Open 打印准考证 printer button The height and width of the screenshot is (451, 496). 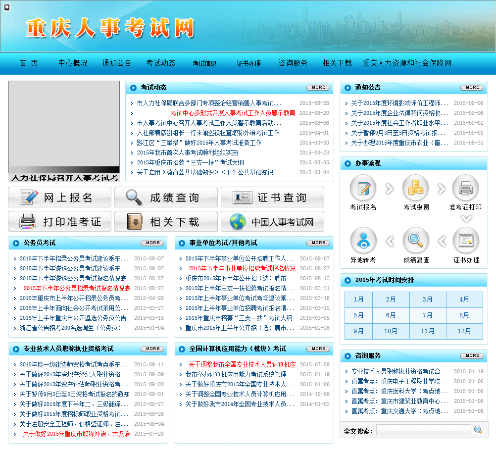pyautogui.click(x=60, y=221)
